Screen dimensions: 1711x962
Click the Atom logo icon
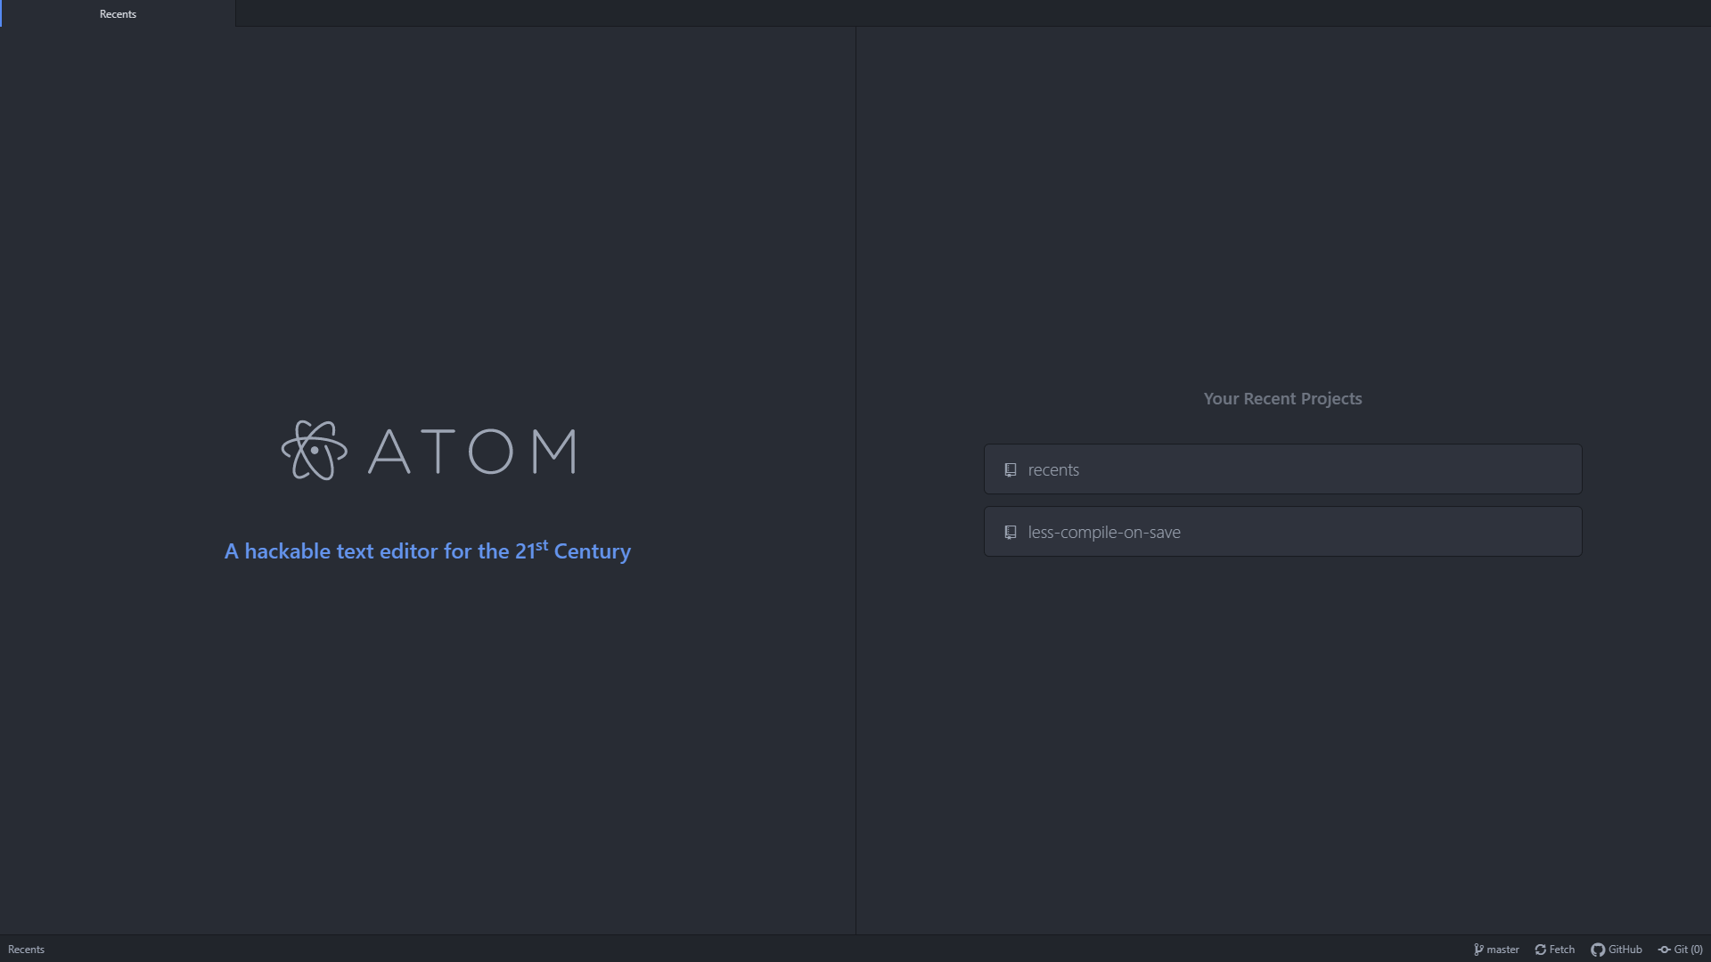point(314,451)
